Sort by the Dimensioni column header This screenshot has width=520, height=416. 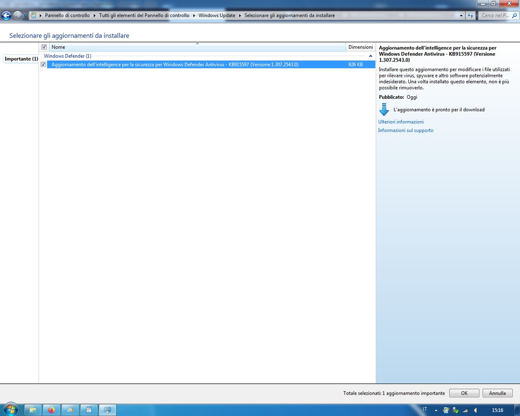coord(360,47)
